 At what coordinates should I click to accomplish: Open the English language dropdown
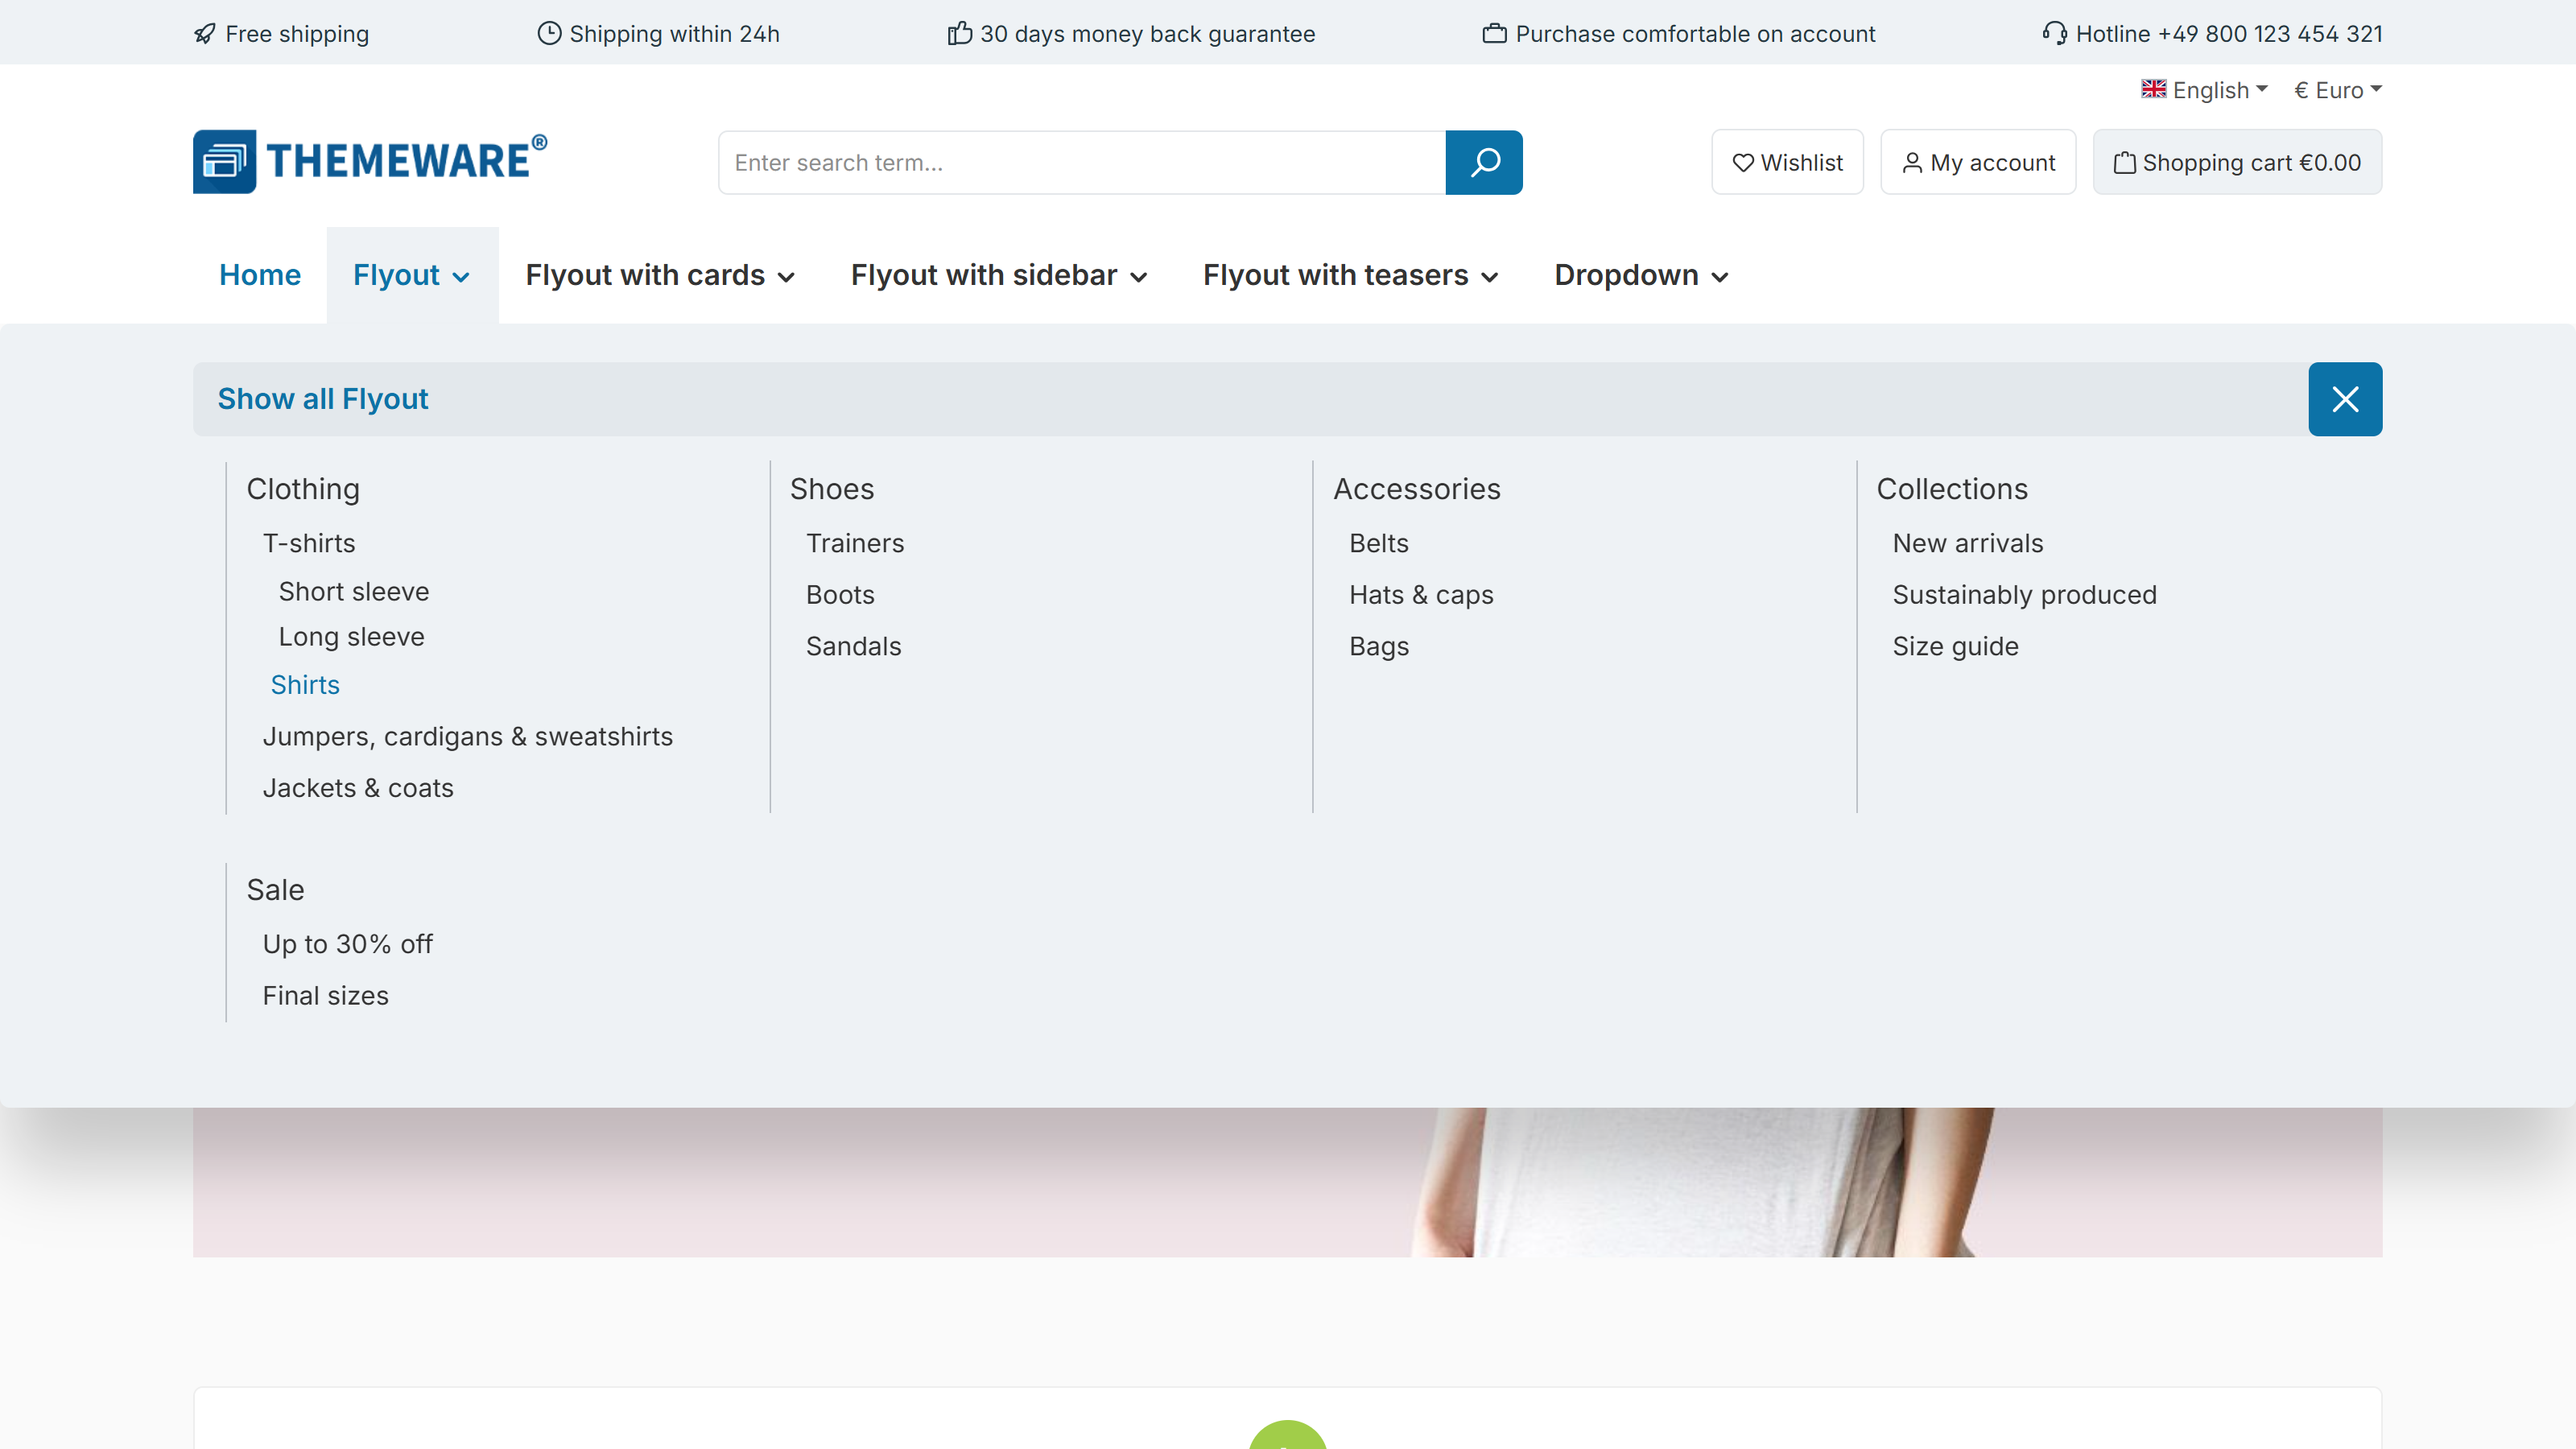coord(2204,90)
